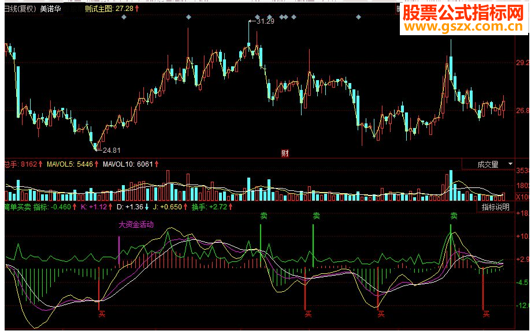Click the 买 signal under the 大资金活动 bar
The height and width of the screenshot is (331, 531).
click(102, 314)
